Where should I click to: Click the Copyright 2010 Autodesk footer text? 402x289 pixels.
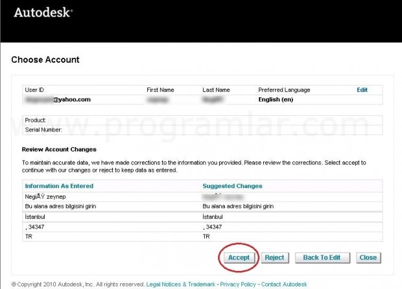pyautogui.click(x=78, y=284)
